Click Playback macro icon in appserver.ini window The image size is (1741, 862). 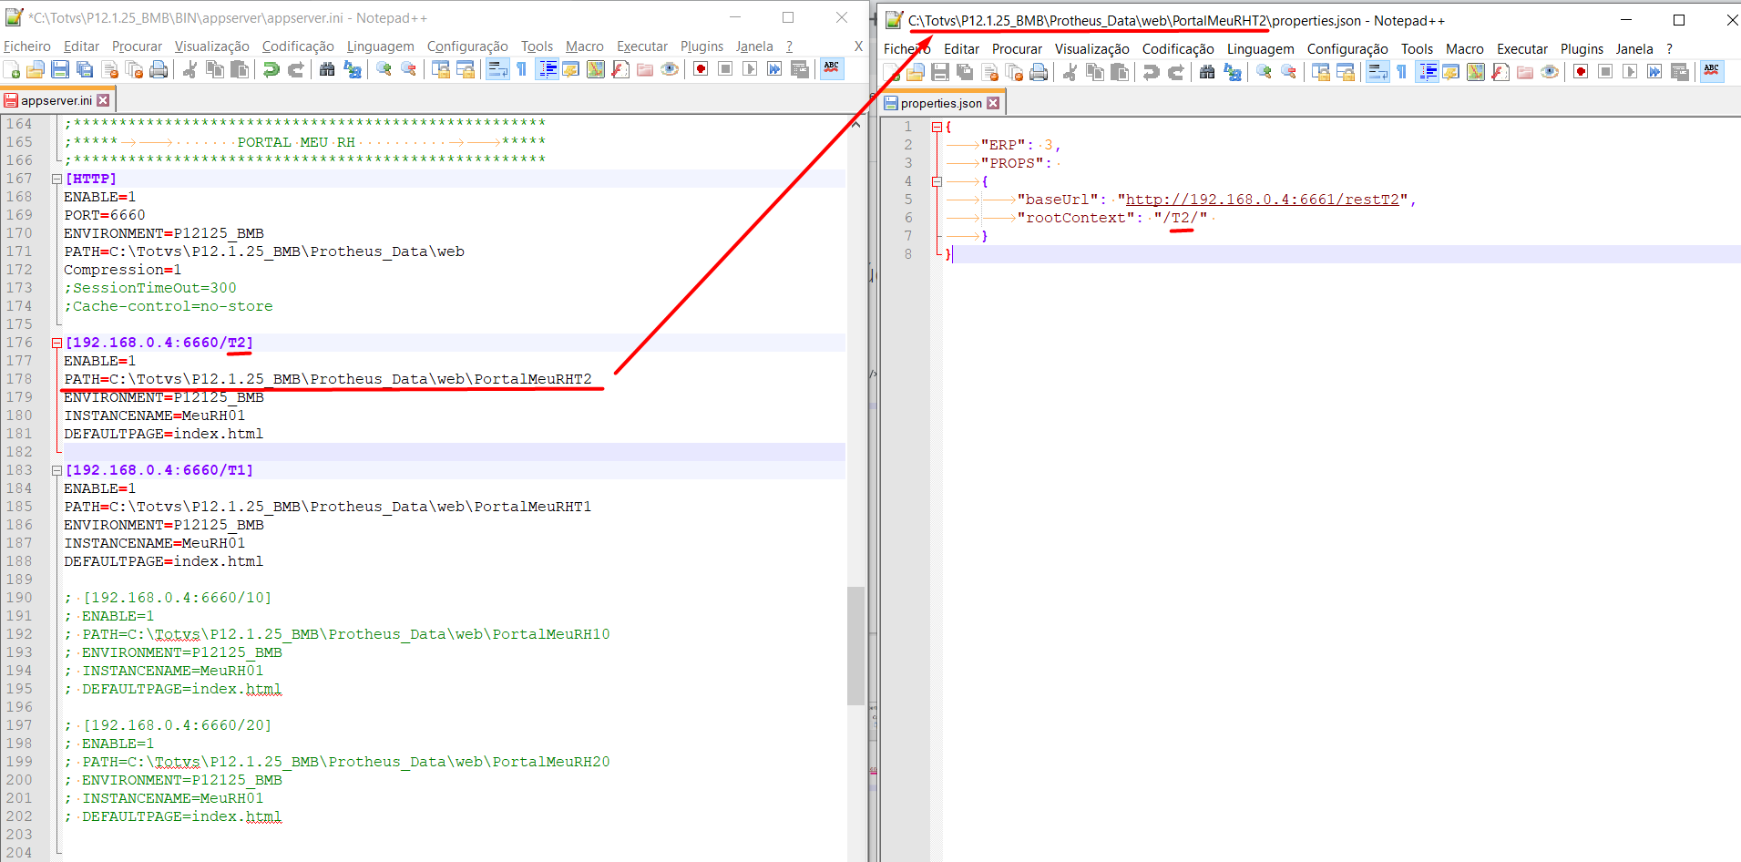[750, 70]
